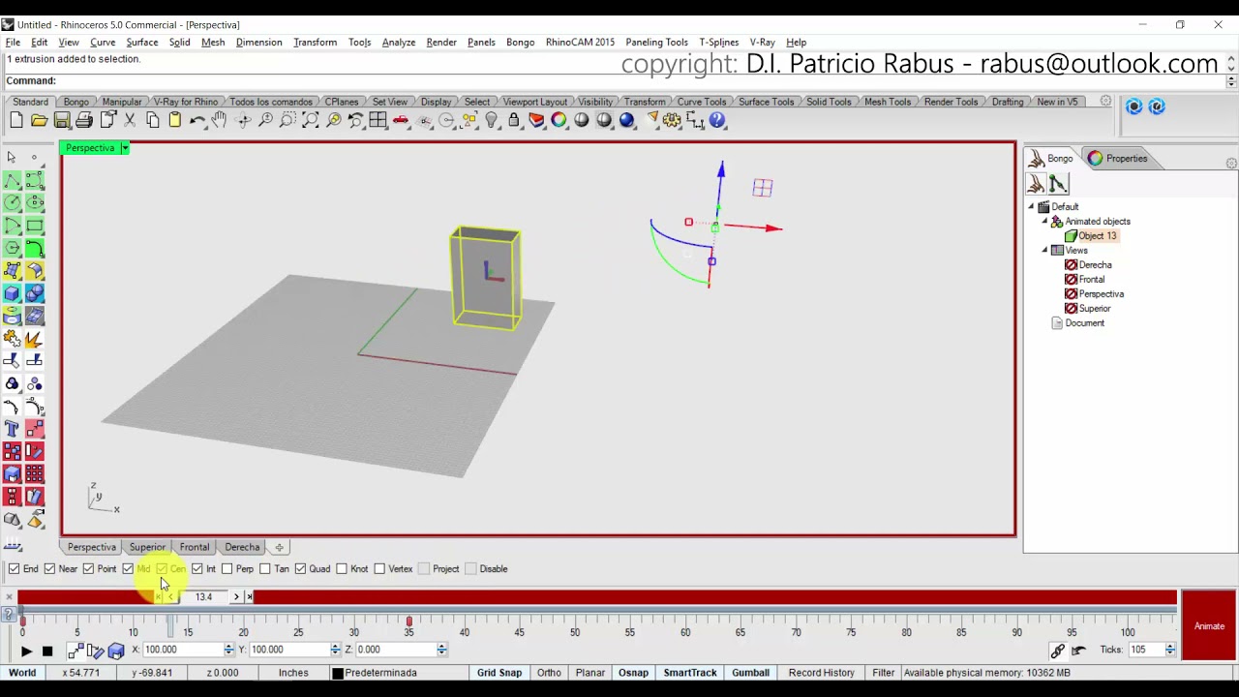This screenshot has width=1239, height=697.
Task: Toggle Gumball in the status bar
Action: point(750,673)
